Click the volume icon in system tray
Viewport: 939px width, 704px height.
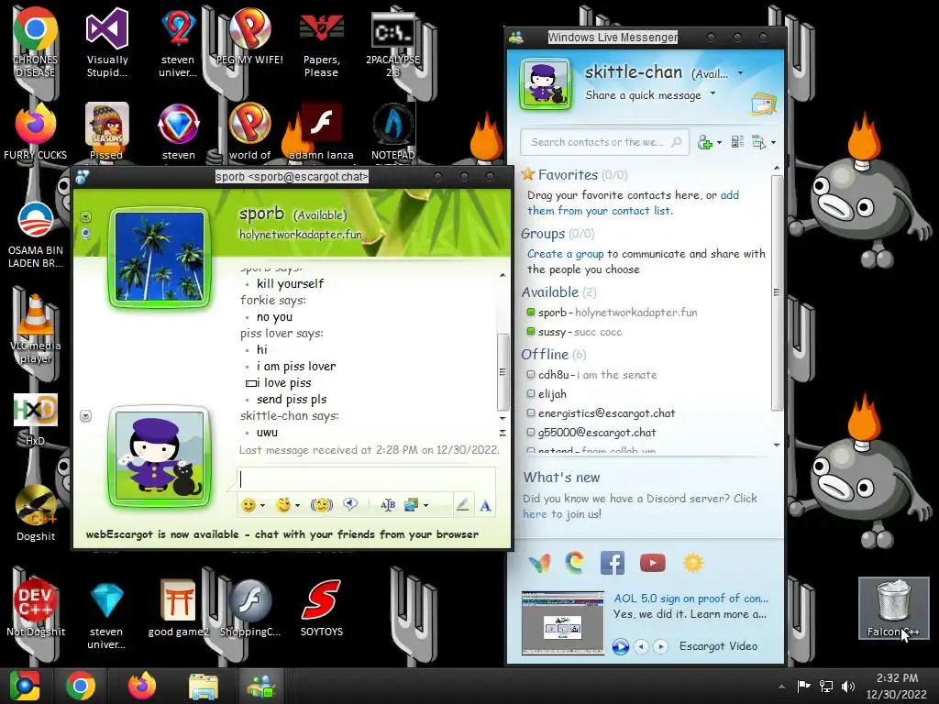point(848,686)
